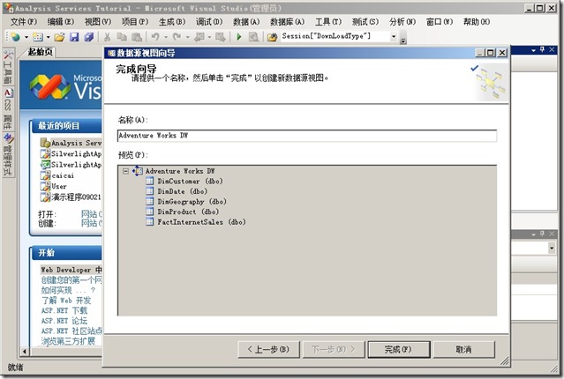Select the Adventure Works DW root in preview
The width and height of the screenshot is (564, 379).
(180, 171)
